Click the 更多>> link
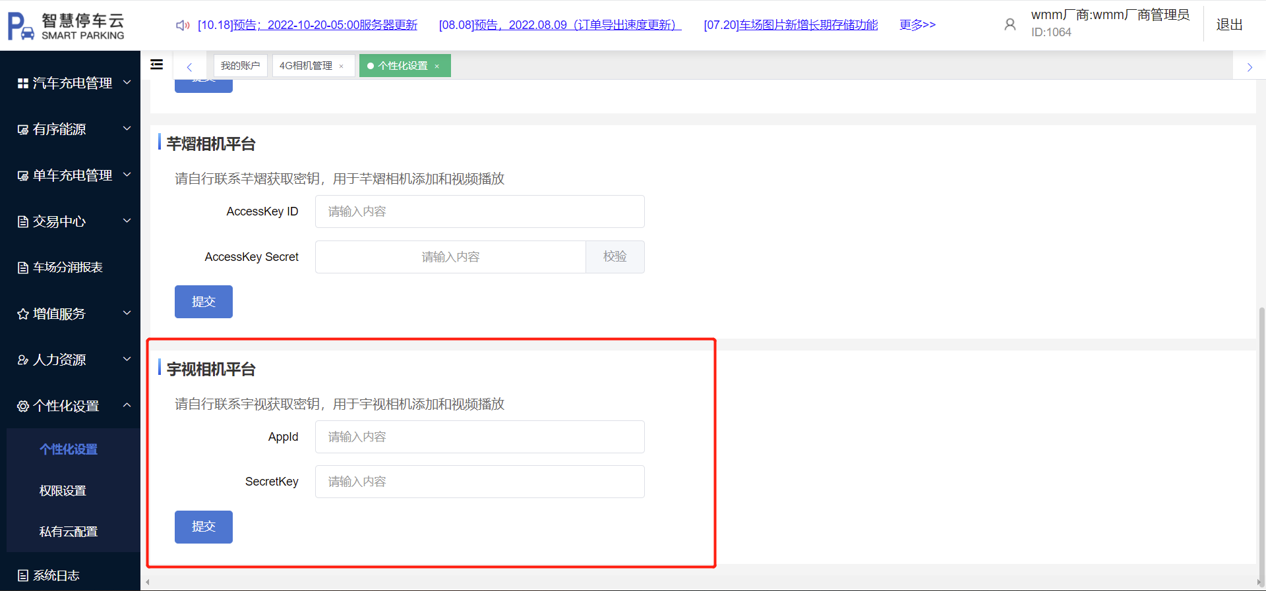This screenshot has width=1266, height=591. tap(917, 25)
